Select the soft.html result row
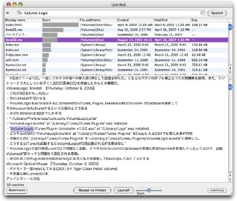 (116, 60)
